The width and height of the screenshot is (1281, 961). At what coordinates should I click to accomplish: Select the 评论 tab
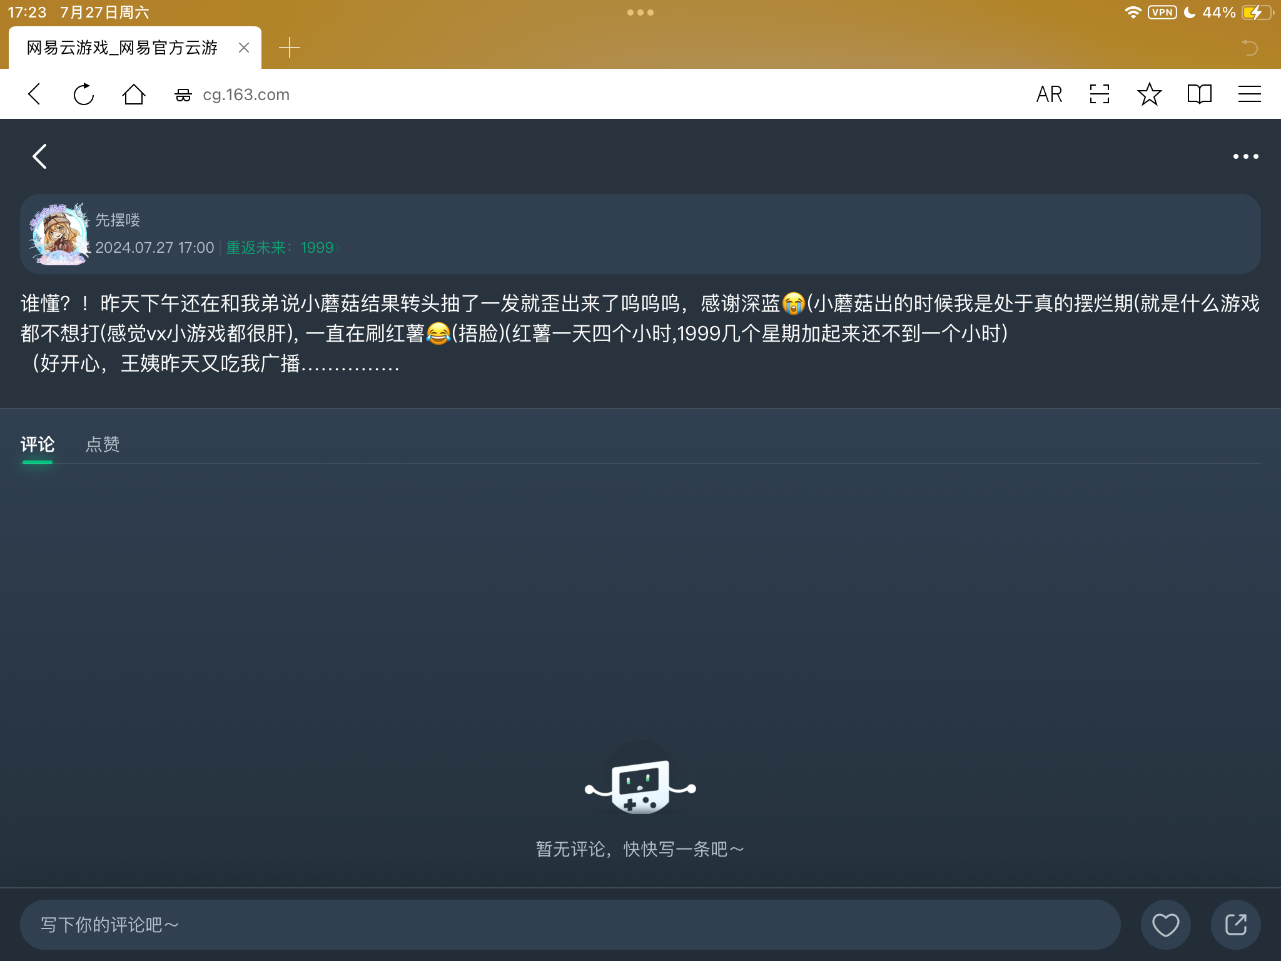click(38, 444)
